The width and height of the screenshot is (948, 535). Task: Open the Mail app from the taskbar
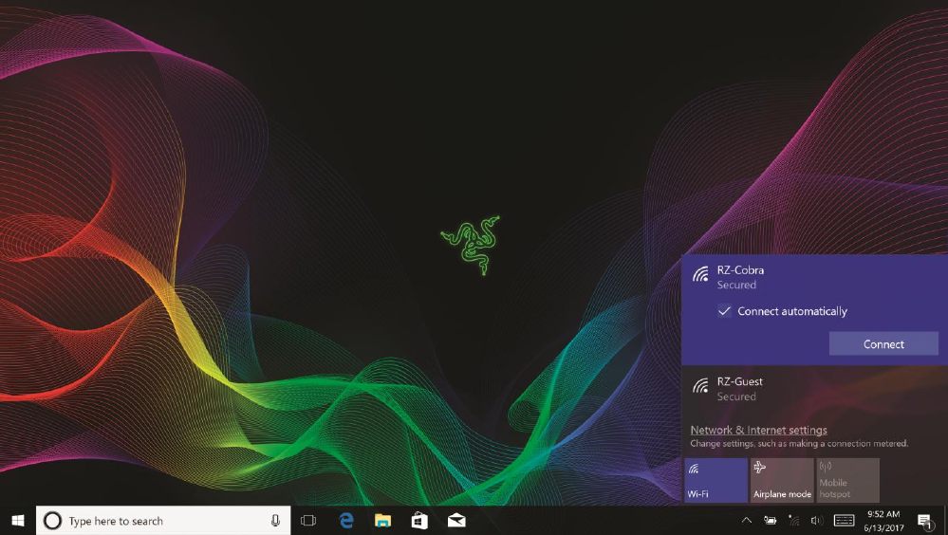(456, 521)
